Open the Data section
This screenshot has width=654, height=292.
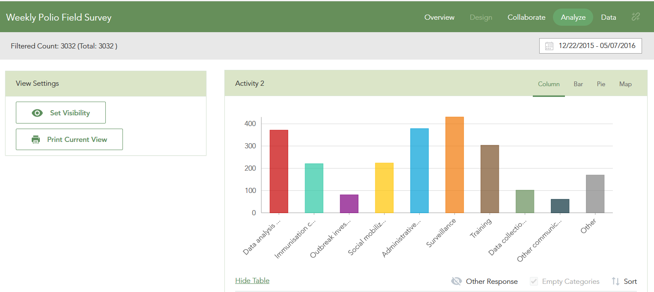click(x=608, y=17)
